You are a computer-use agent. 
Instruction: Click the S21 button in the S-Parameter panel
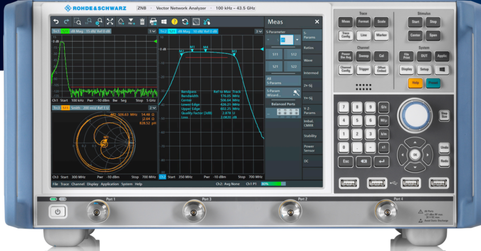(x=275, y=67)
